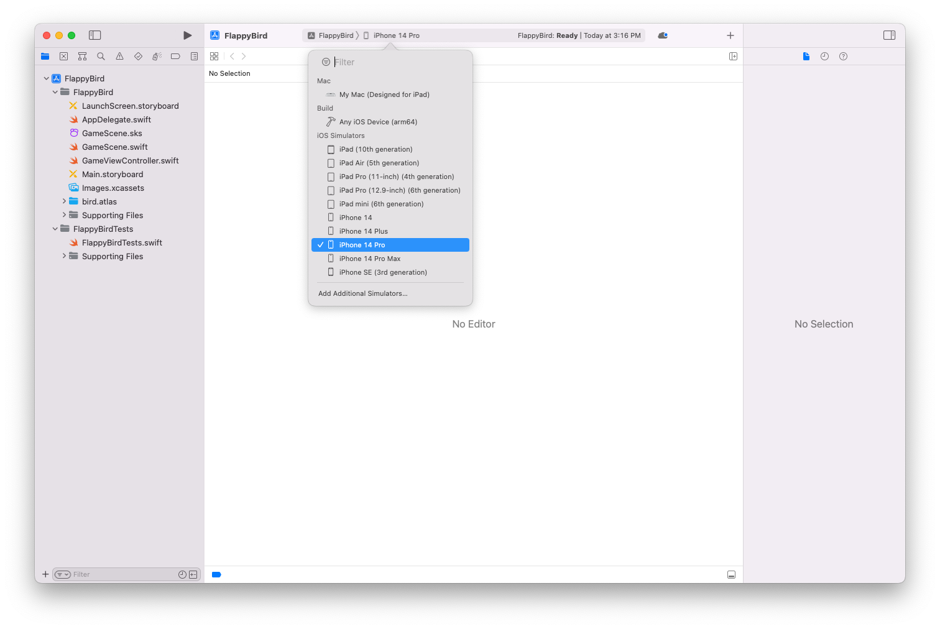The width and height of the screenshot is (940, 629).
Task: Choose iPad Pro (11-inch) simulator
Action: pos(390,177)
